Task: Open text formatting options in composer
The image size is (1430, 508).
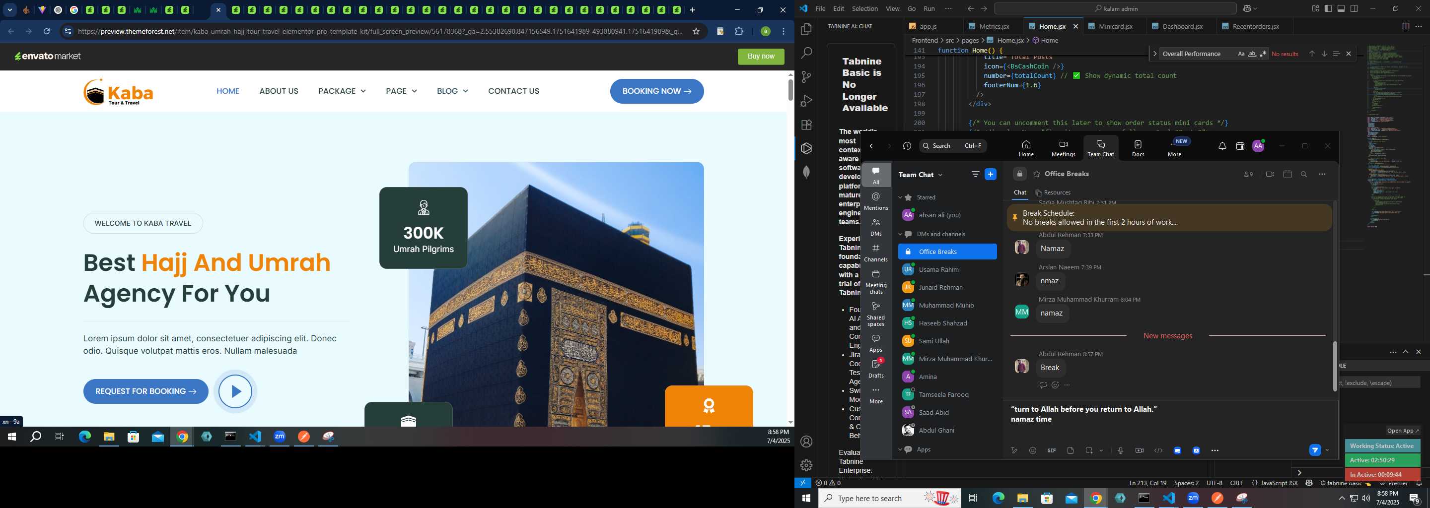Action: pos(1013,450)
